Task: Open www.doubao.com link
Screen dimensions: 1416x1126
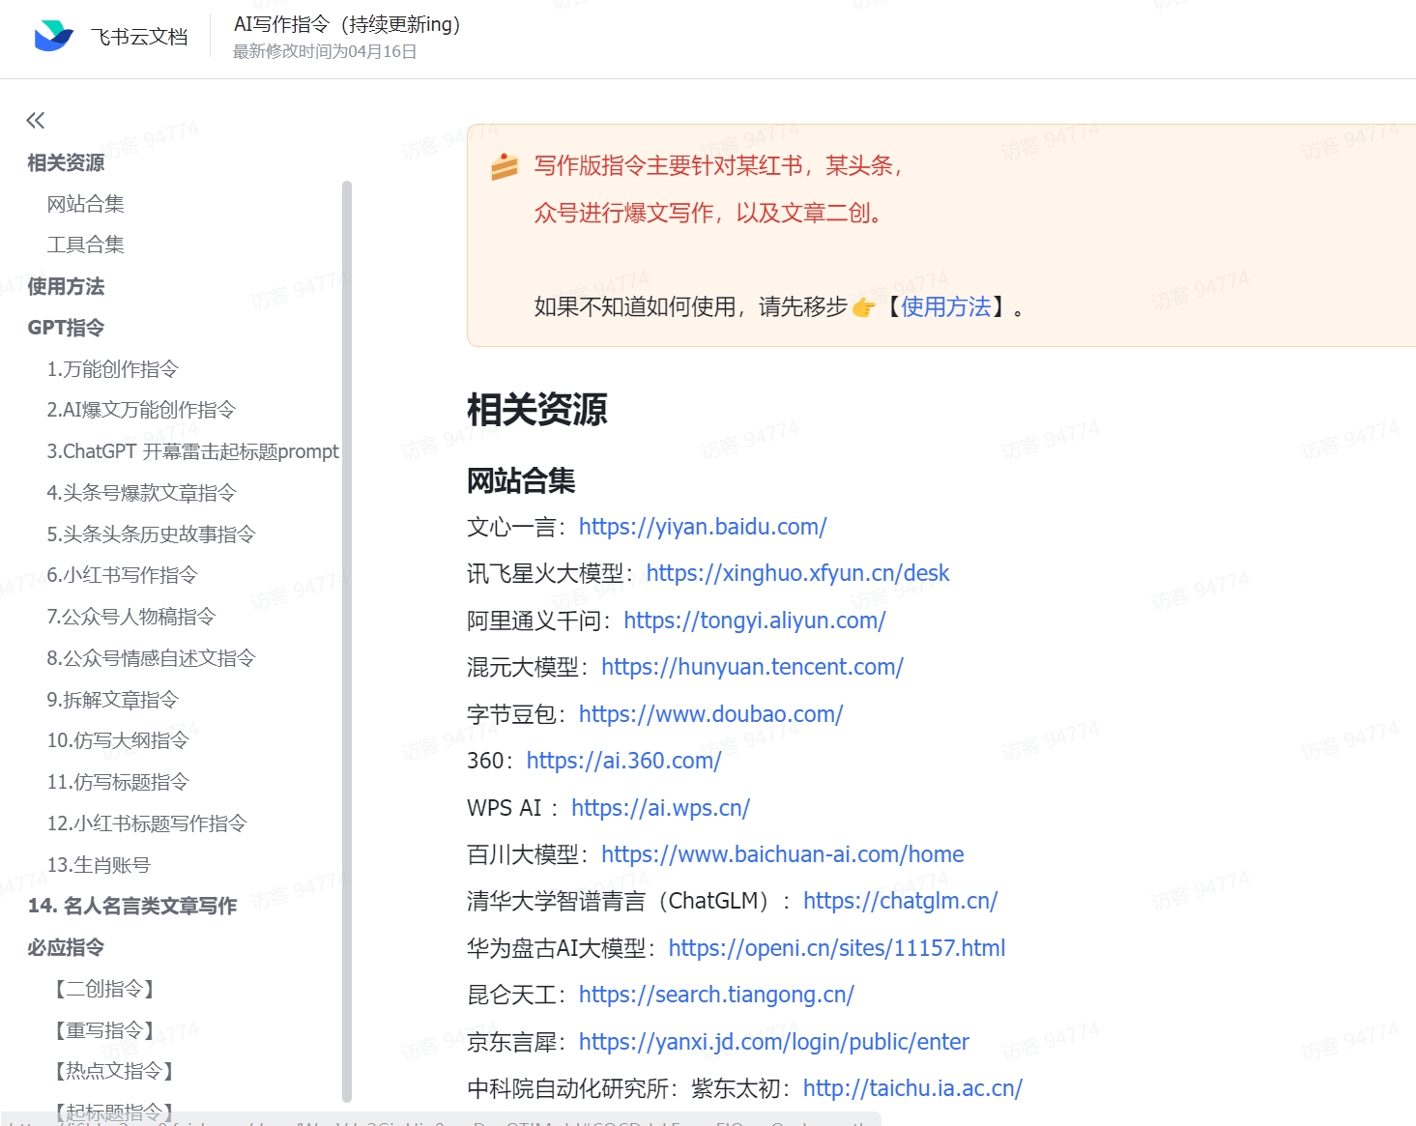Action: (711, 714)
